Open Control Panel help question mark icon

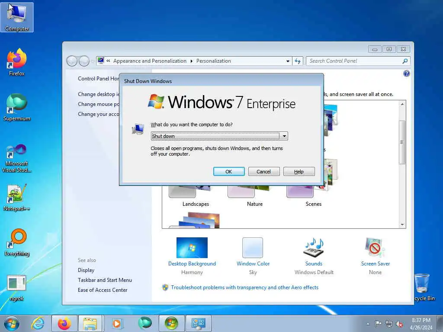[x=406, y=73]
